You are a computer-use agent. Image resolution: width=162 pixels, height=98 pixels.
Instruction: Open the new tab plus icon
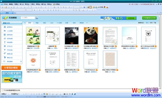[x=15, y=13]
